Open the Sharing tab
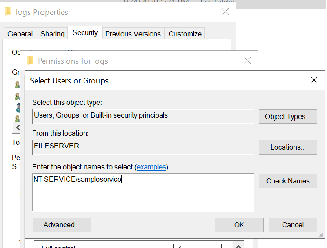 52,34
